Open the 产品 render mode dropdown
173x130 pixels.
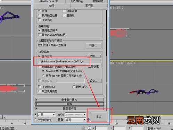click(x=46, y=115)
